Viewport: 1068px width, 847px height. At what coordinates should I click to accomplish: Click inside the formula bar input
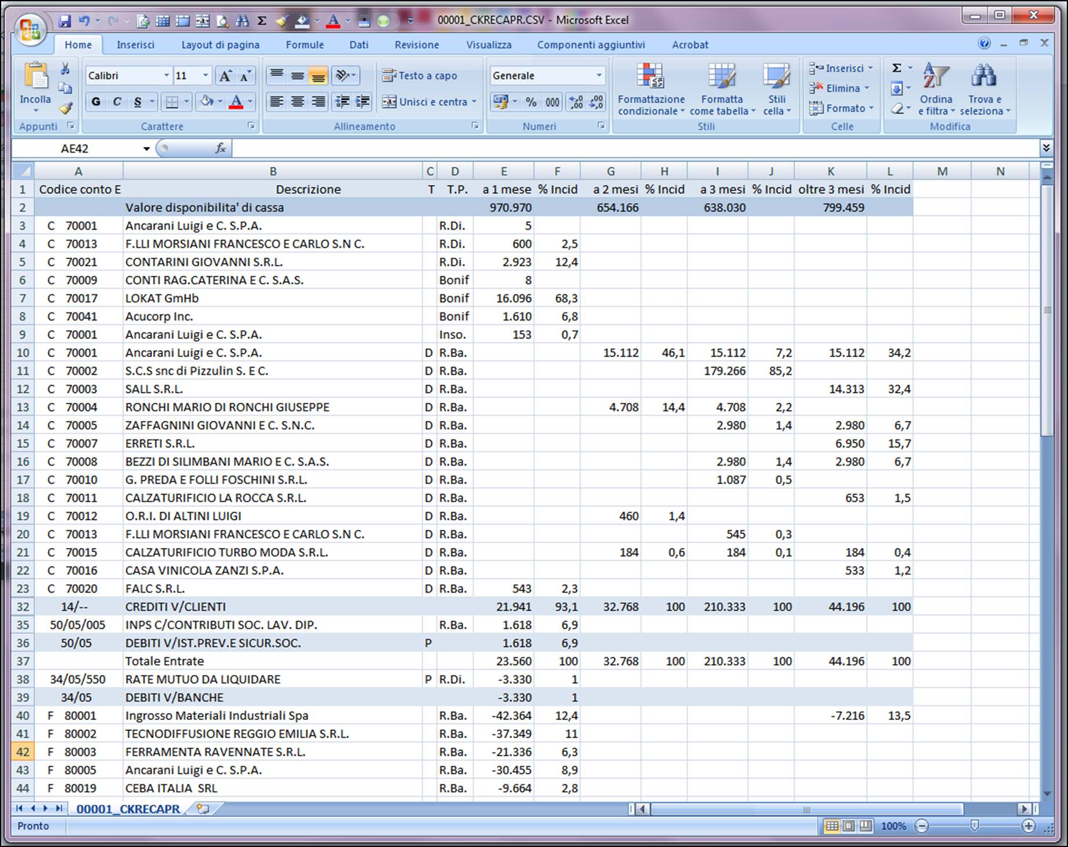point(636,149)
